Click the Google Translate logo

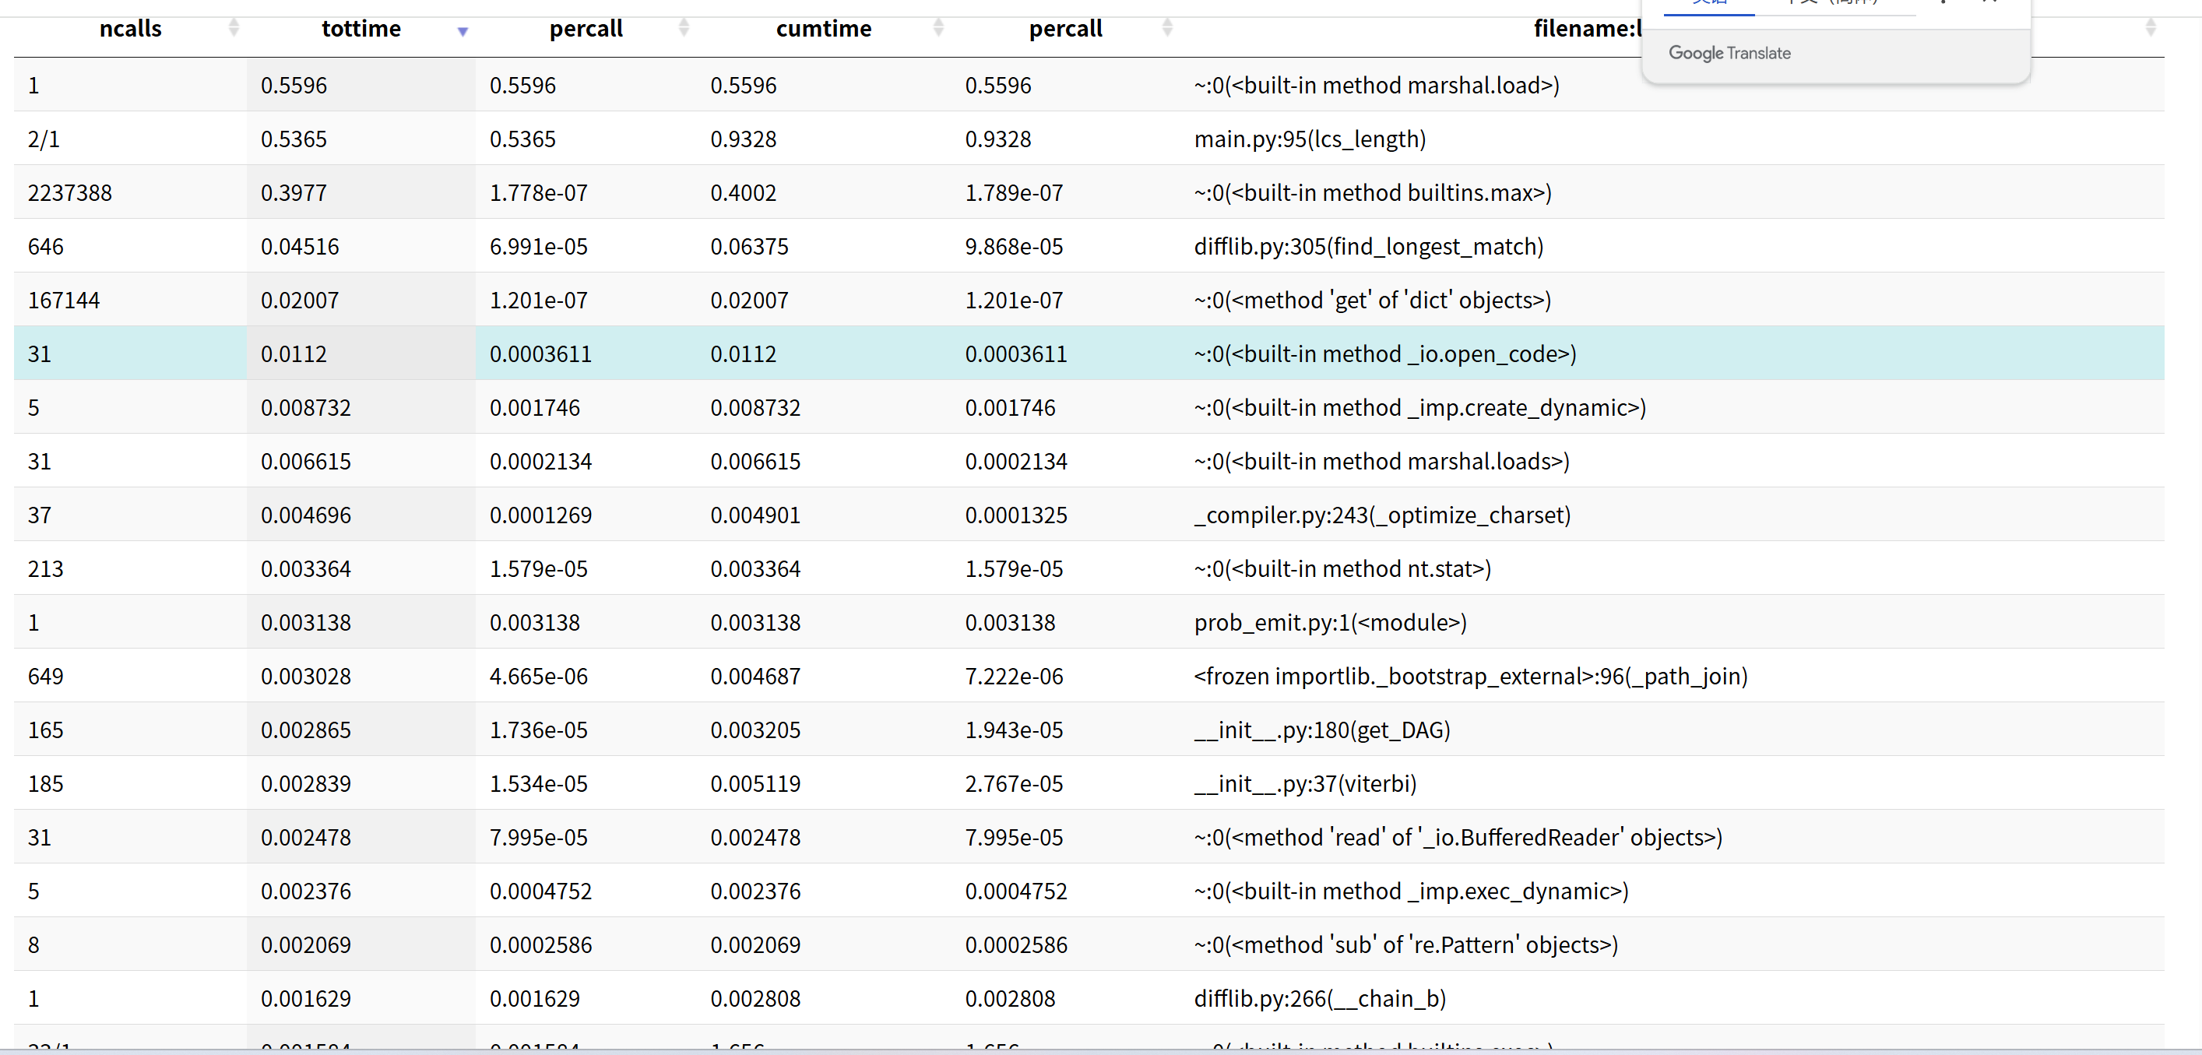coord(1729,53)
